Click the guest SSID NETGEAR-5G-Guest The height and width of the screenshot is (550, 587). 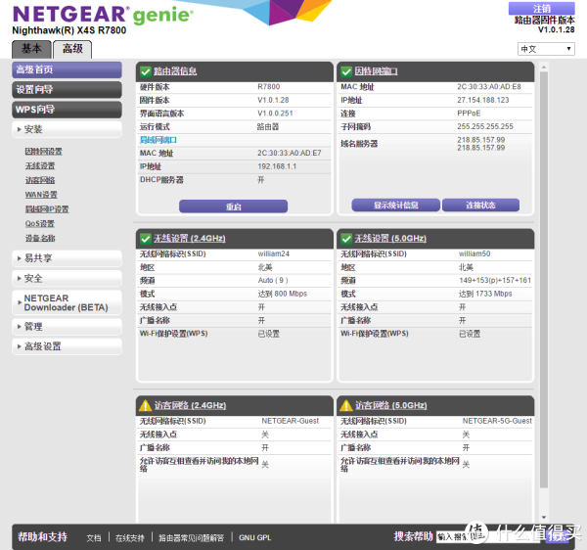pos(497,421)
